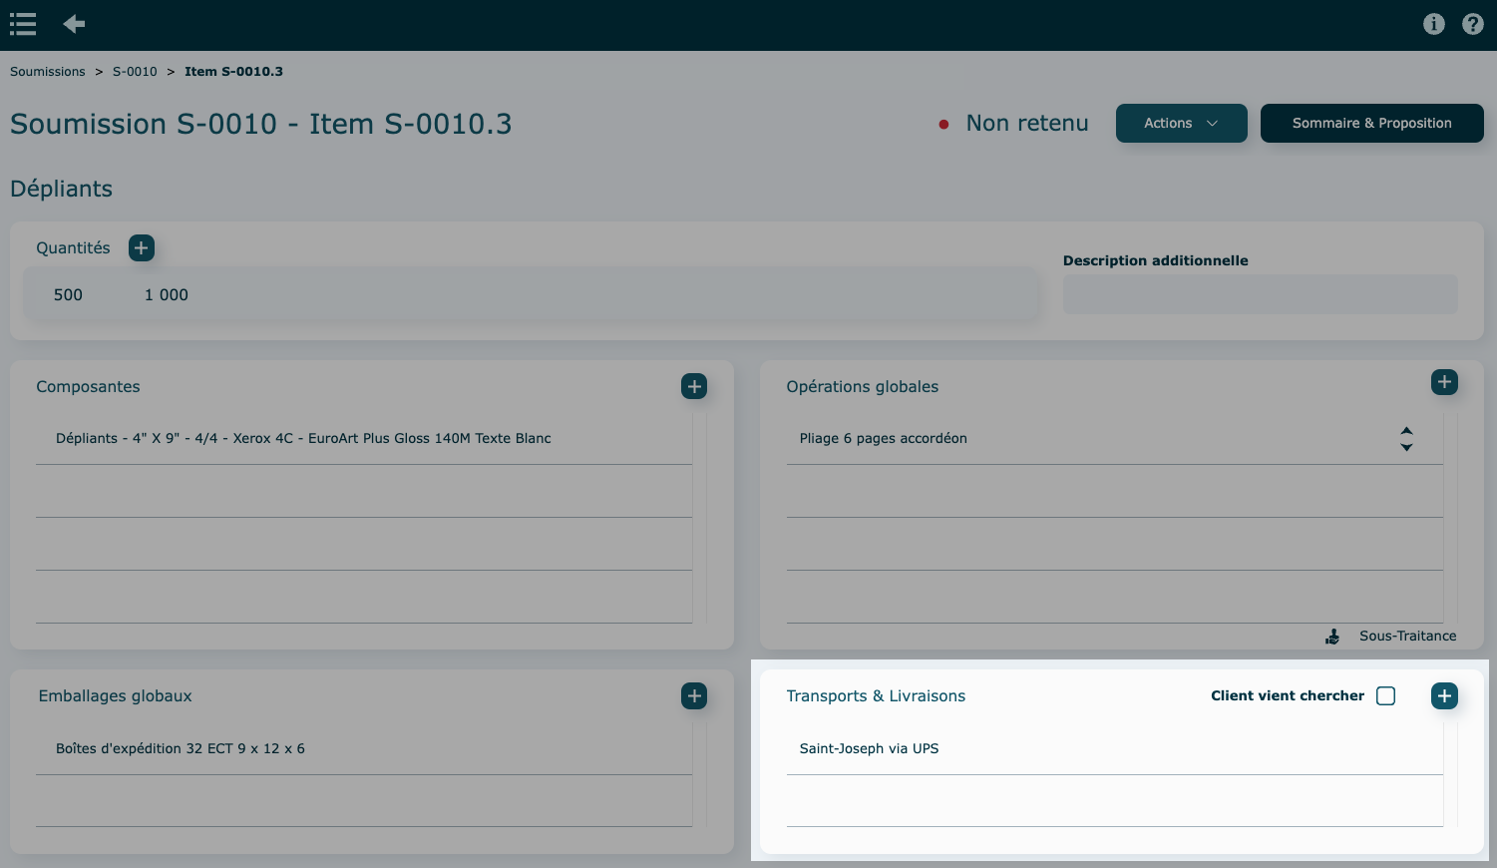Add a global operation with plus icon

pos(1443,382)
